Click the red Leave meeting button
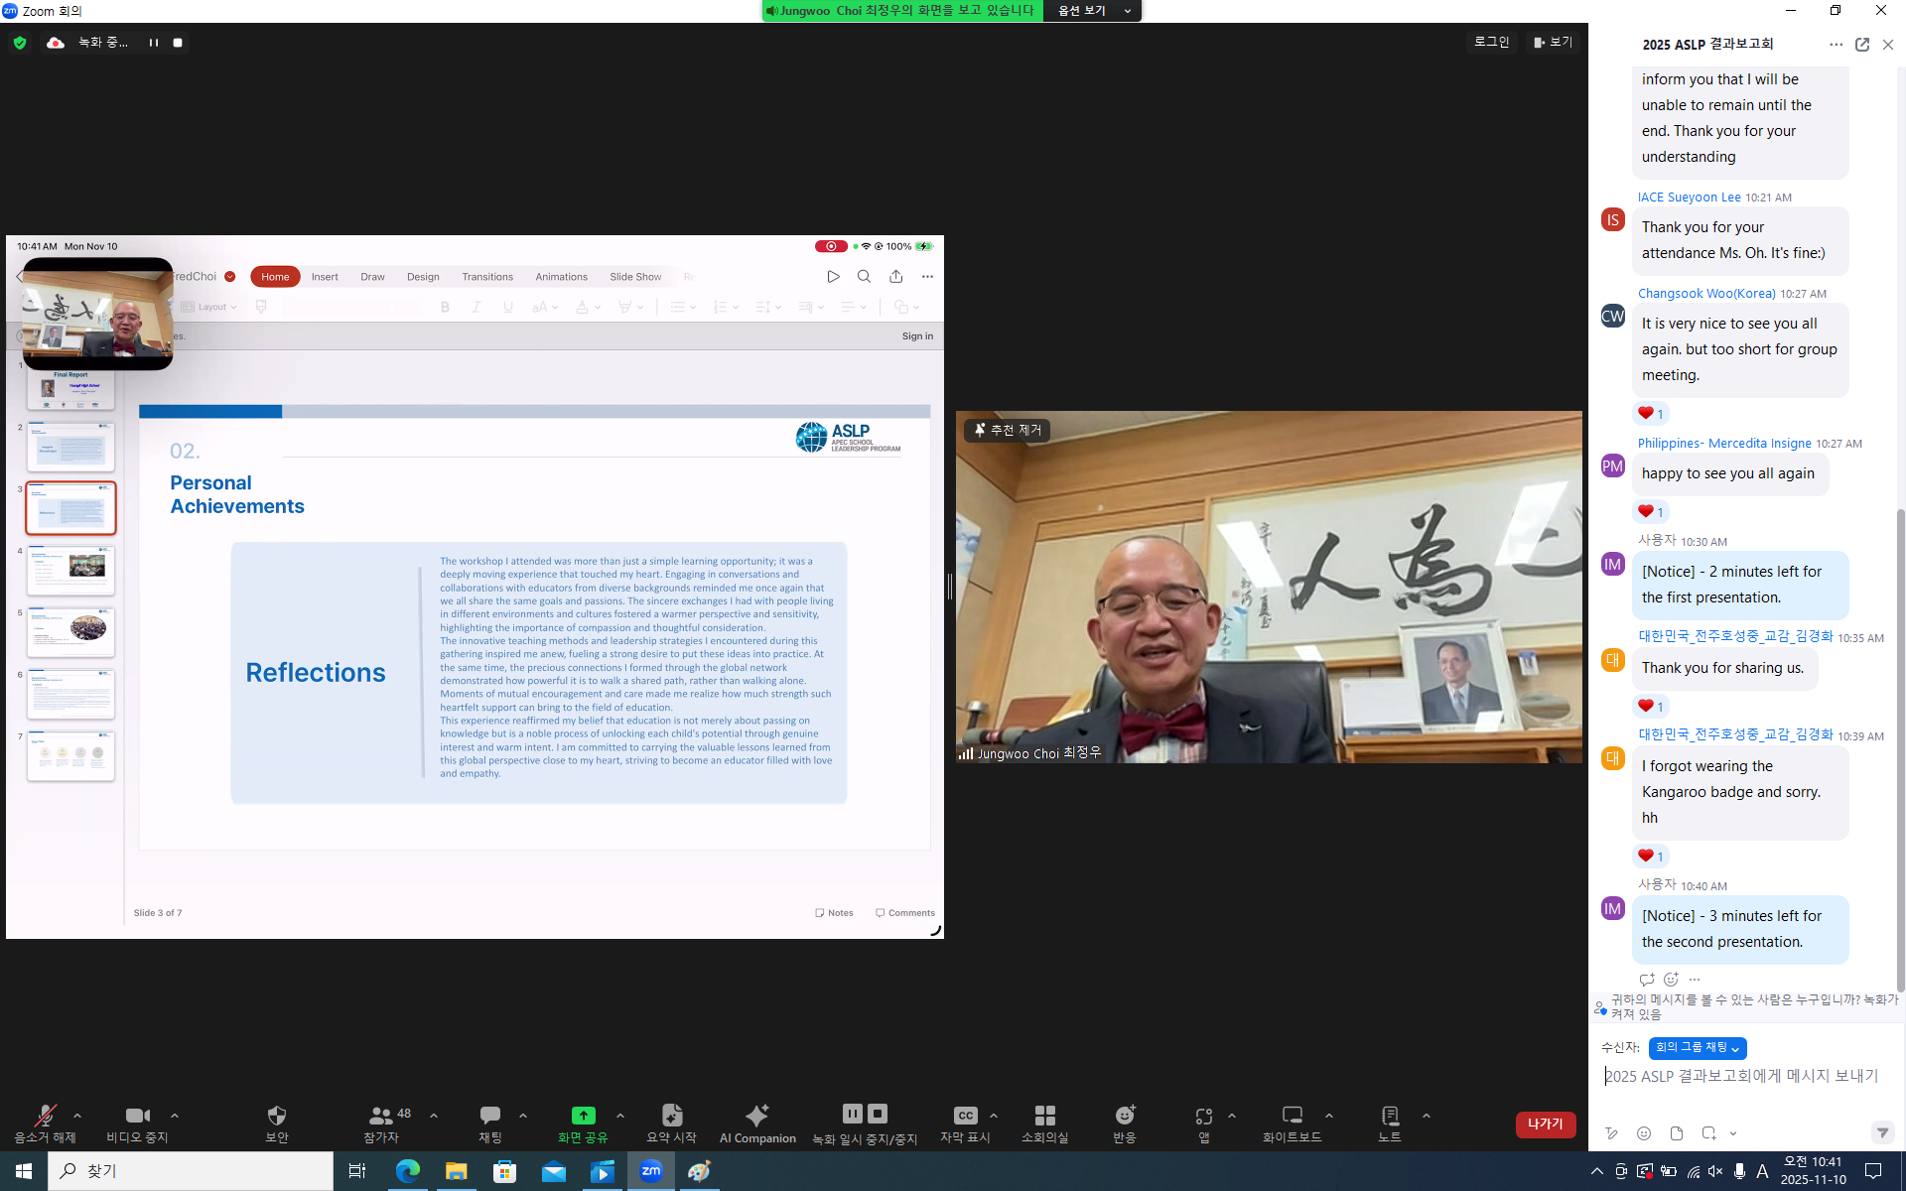 (1545, 1125)
